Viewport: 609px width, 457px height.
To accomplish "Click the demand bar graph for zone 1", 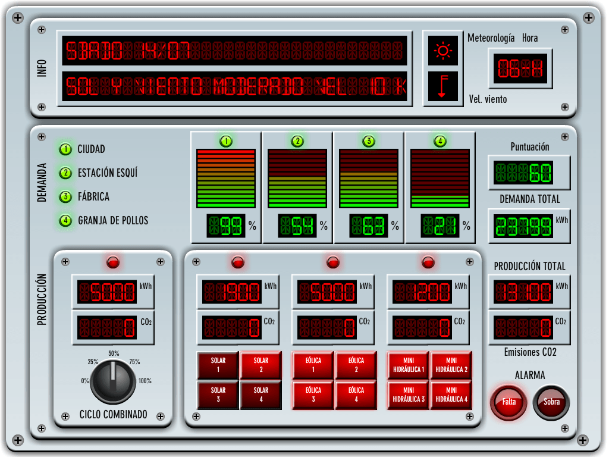I will [226, 178].
